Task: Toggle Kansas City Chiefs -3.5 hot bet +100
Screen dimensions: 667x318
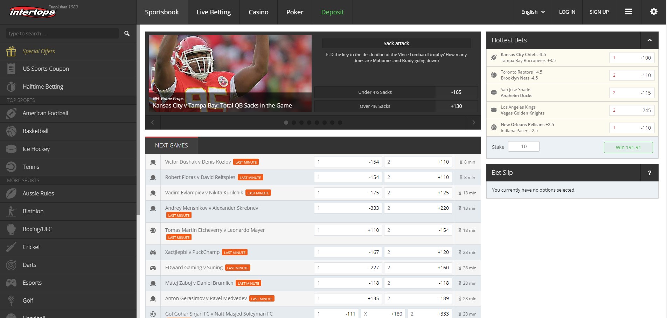Action: point(632,58)
